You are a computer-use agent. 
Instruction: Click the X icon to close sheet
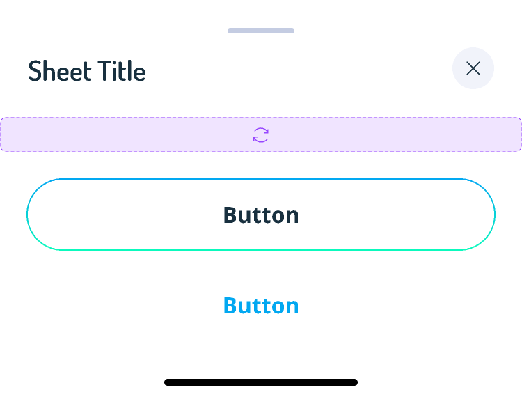[473, 68]
